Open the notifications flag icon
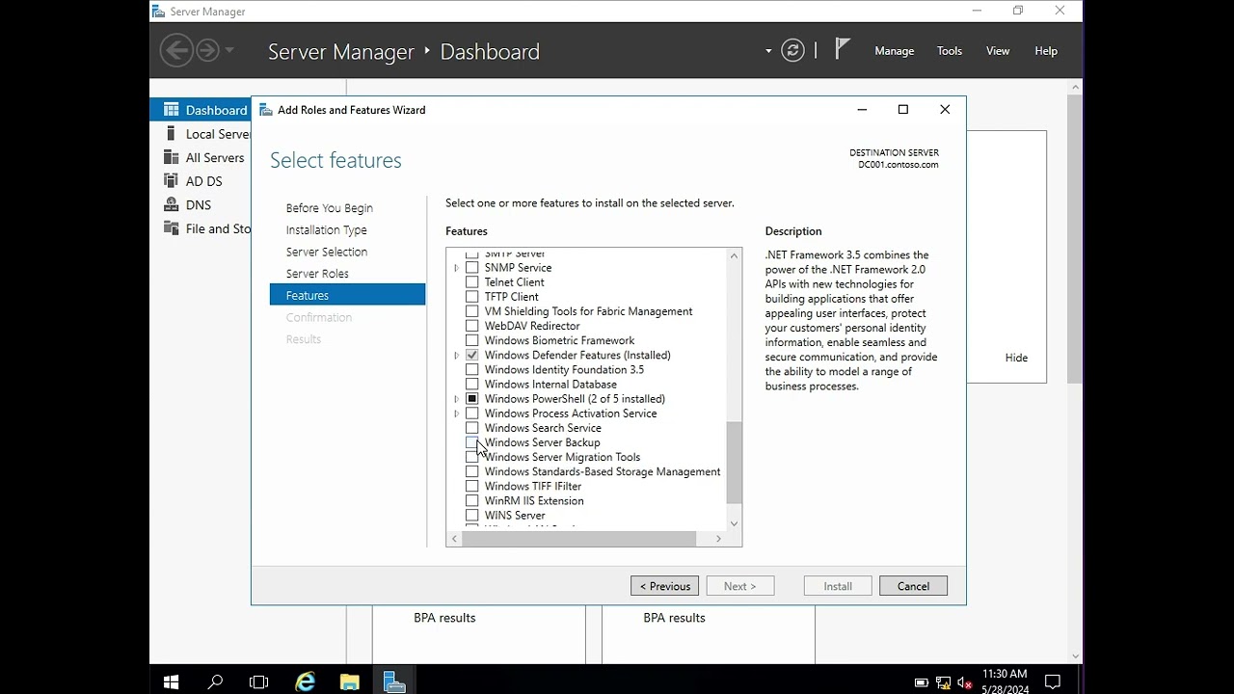The height and width of the screenshot is (694, 1234). 842,49
